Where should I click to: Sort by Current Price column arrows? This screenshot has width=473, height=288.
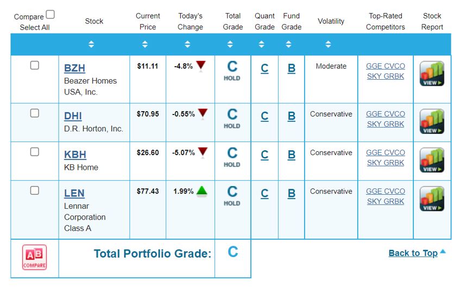(x=145, y=44)
